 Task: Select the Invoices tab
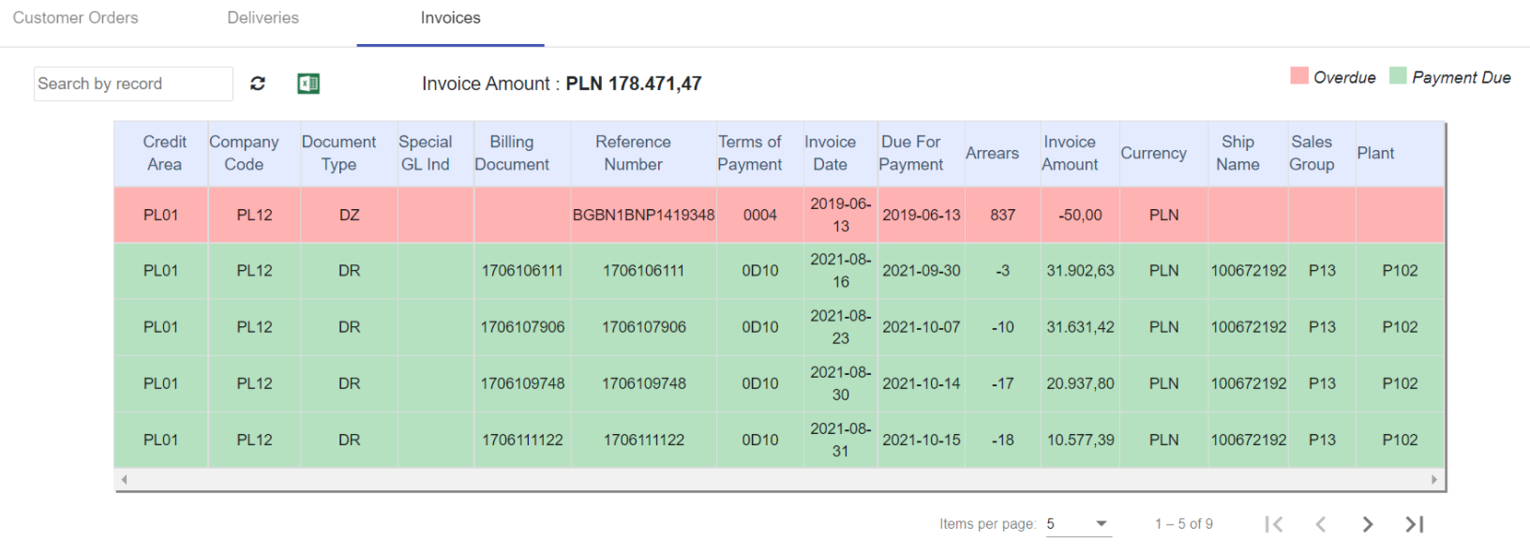(x=451, y=18)
